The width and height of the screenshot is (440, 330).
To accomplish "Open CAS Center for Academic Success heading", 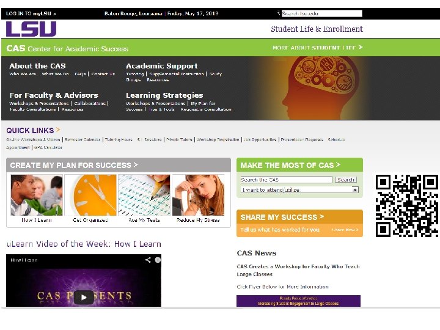I will tap(67, 48).
